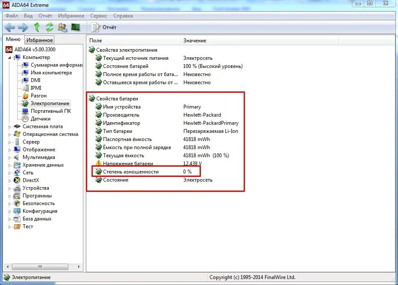
Task: Click the DirectX icon in the tree
Action: click(x=17, y=180)
